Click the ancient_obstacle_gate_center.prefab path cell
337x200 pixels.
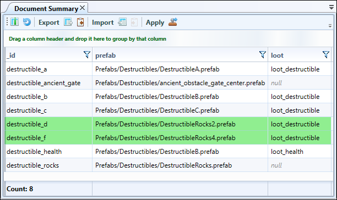click(180, 83)
